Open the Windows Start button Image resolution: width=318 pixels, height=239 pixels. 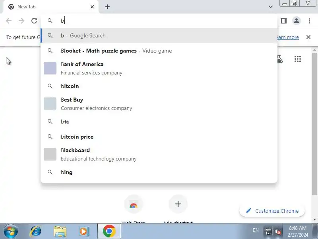coord(11,231)
